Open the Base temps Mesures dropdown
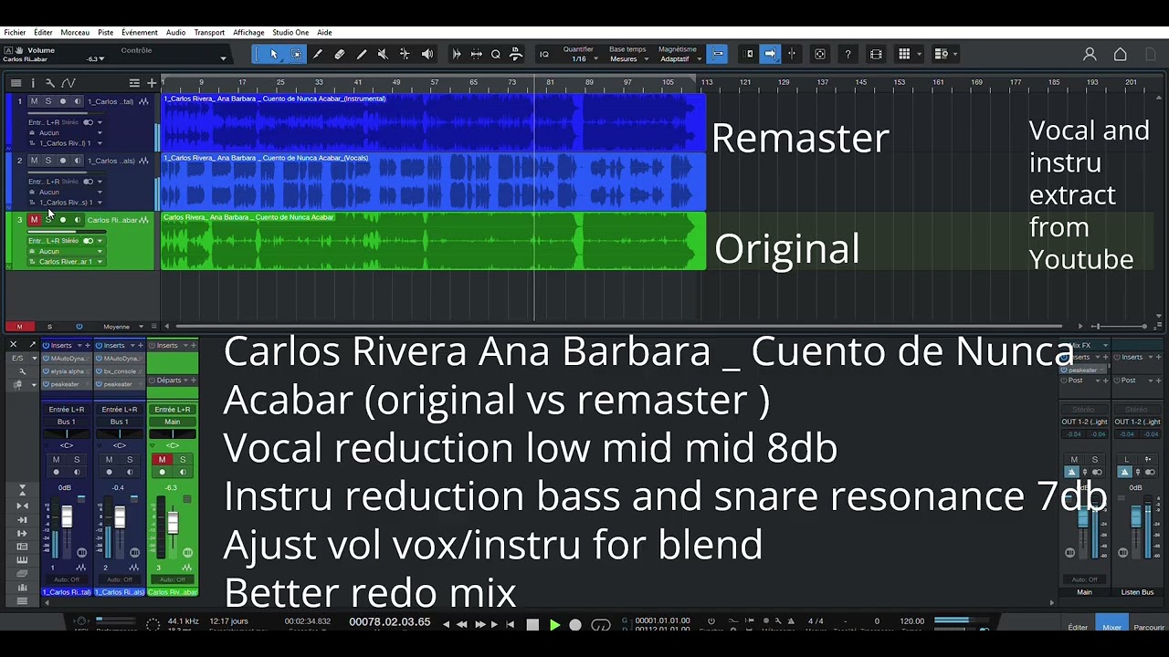This screenshot has width=1169, height=657. [x=628, y=59]
